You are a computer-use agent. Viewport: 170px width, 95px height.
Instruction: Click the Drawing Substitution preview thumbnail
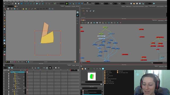click(x=92, y=77)
